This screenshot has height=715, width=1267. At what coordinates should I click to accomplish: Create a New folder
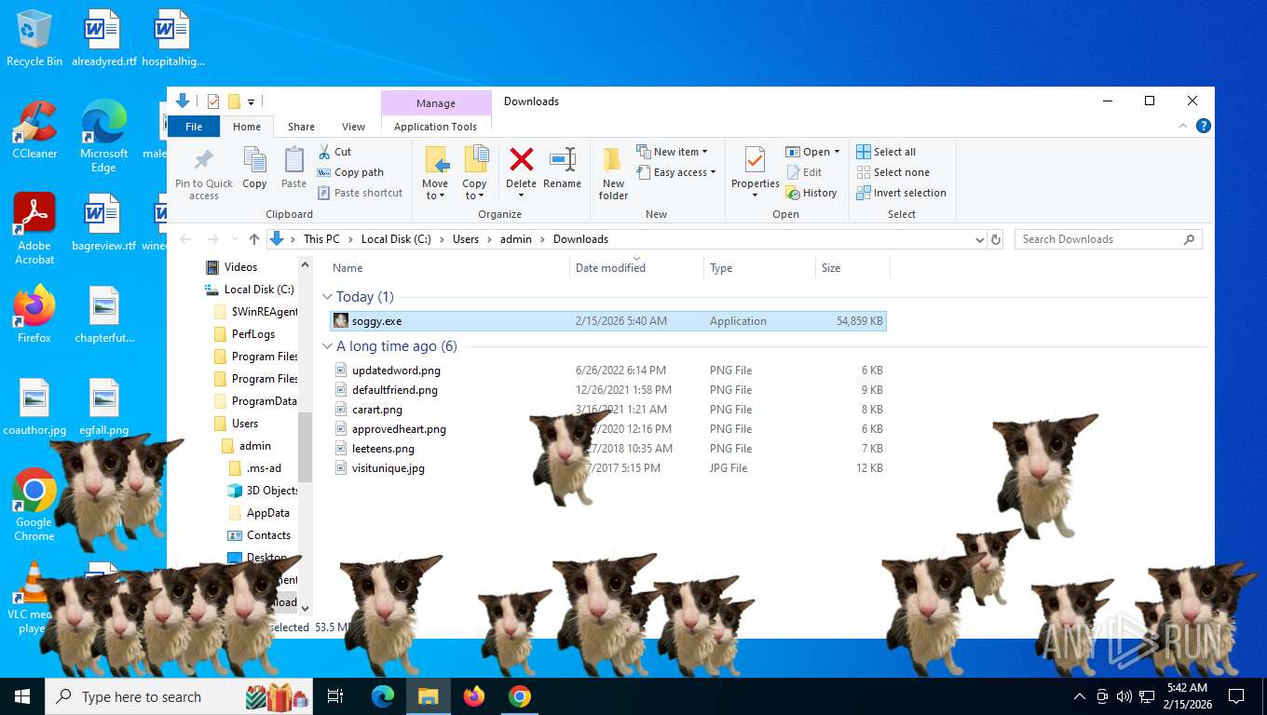[x=613, y=173]
